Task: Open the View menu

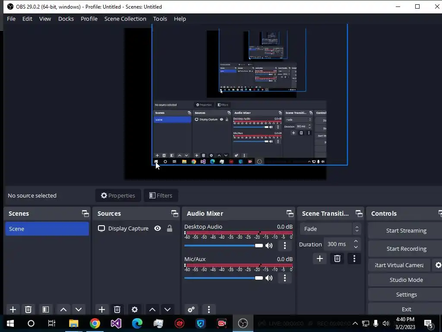Action: (x=45, y=19)
